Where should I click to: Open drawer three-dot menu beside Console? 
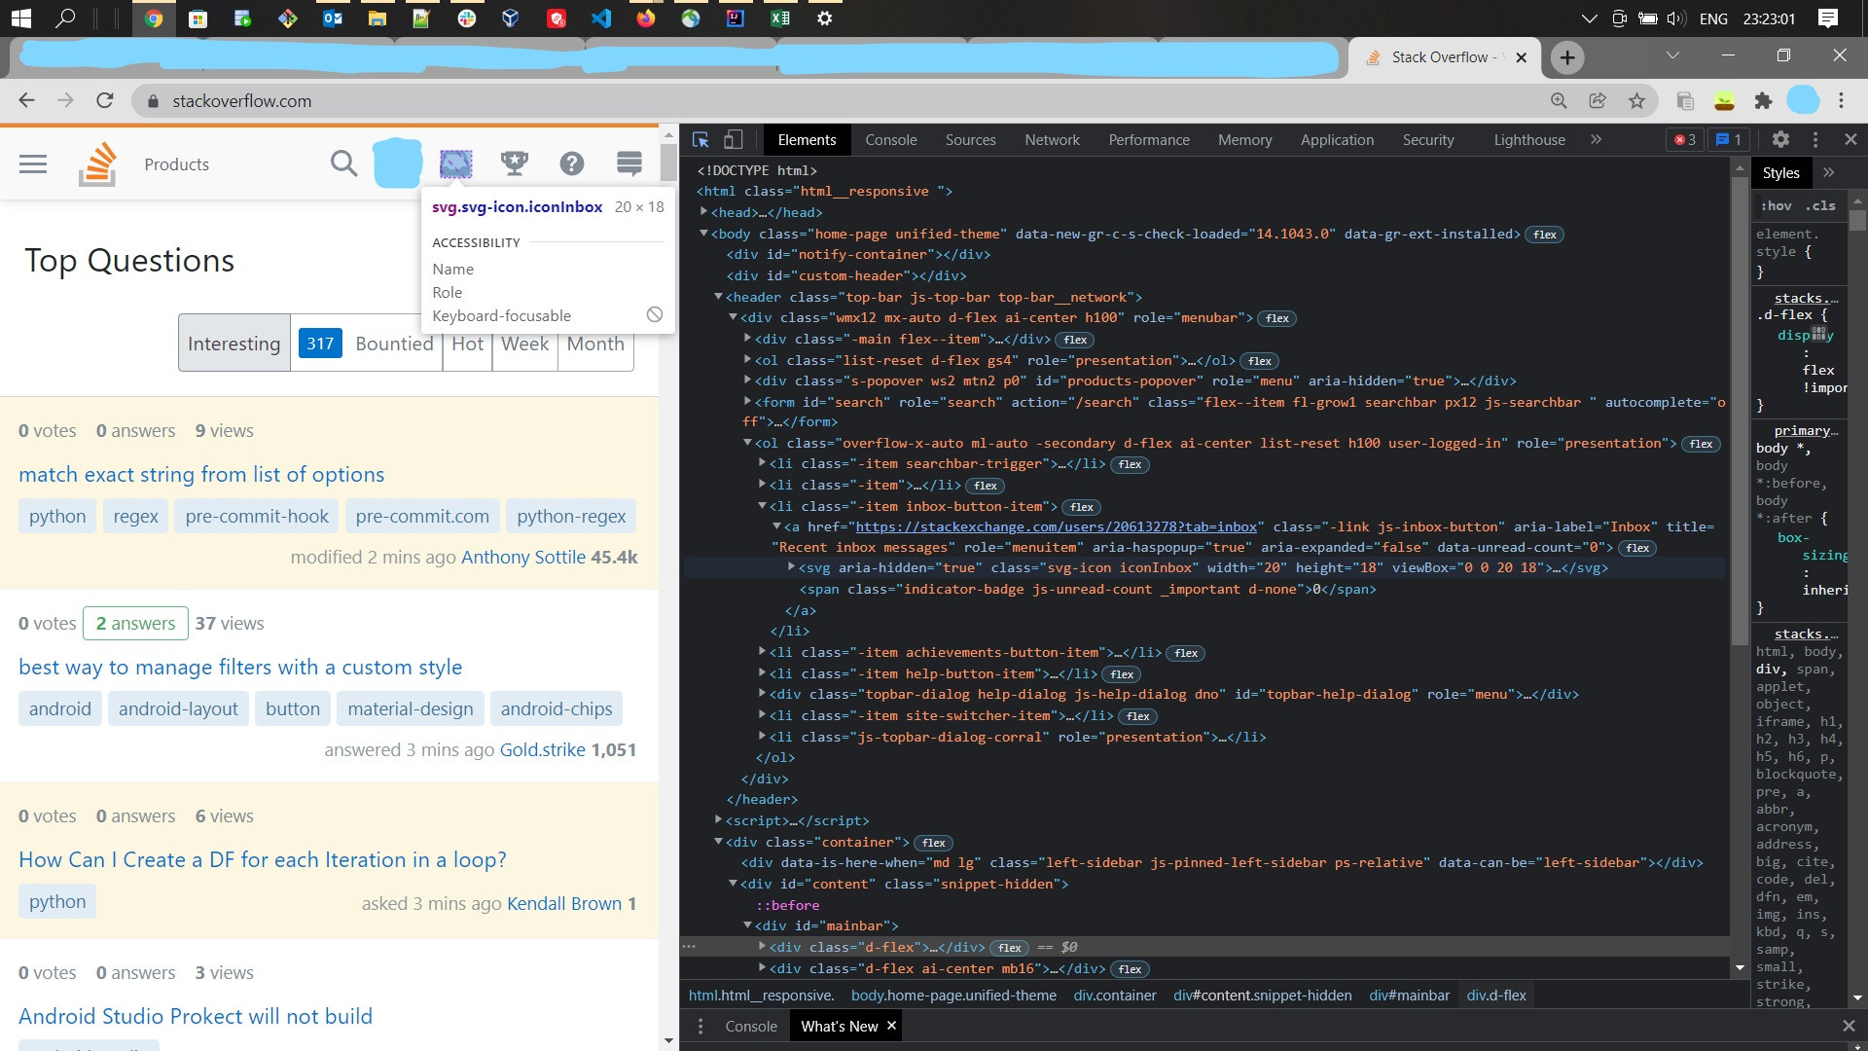(x=700, y=1026)
